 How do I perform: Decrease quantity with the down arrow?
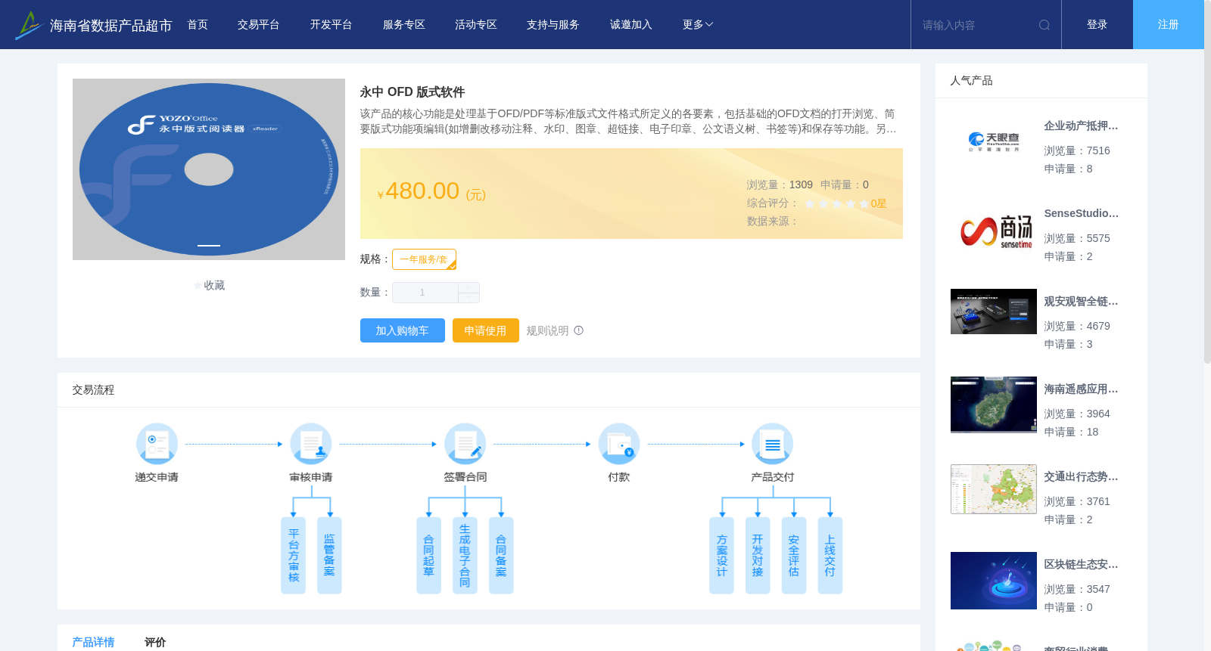(x=469, y=298)
